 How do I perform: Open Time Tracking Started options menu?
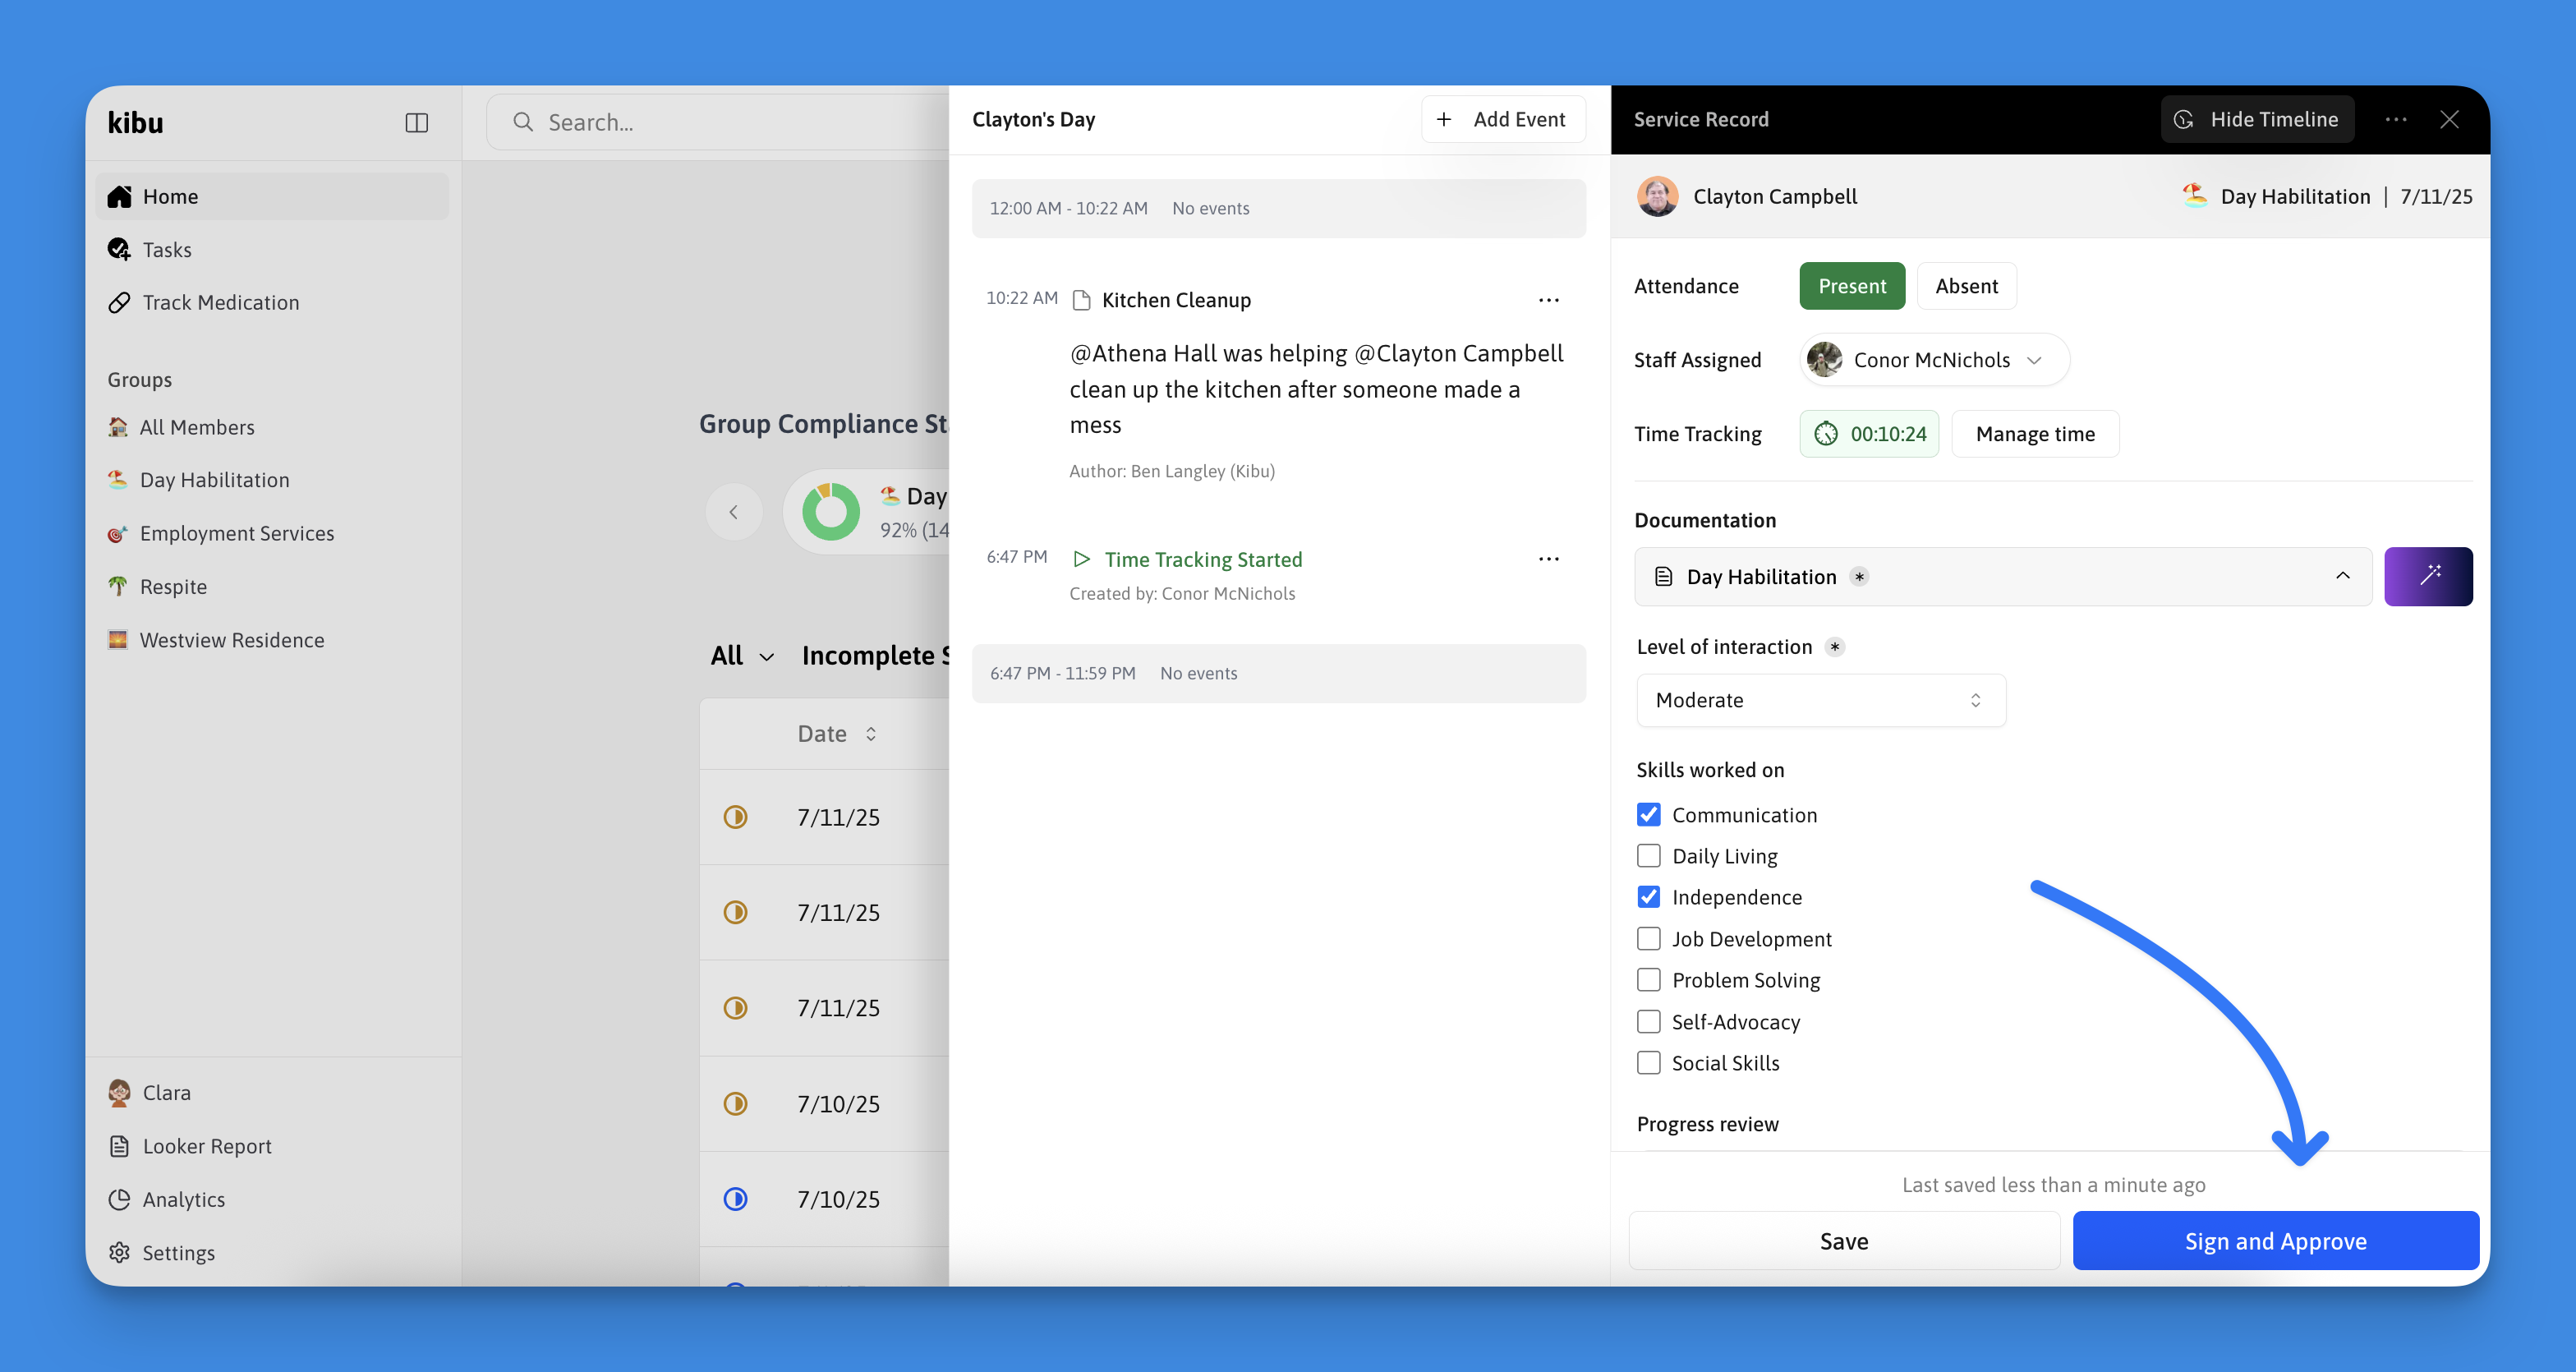(x=1548, y=559)
